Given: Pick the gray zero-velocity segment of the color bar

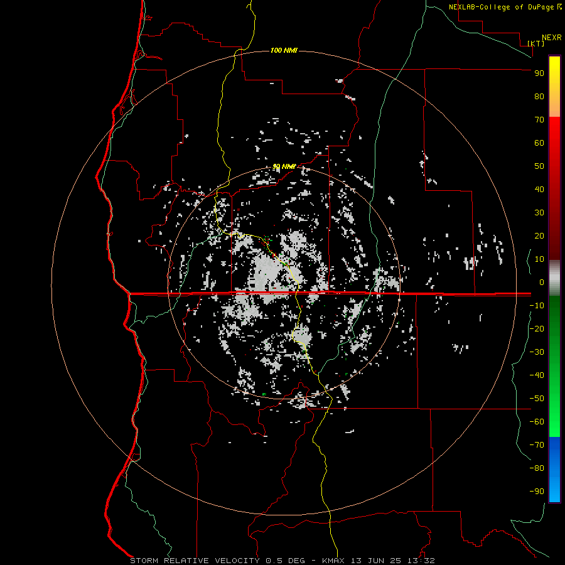Looking at the screenshot, I should [554, 278].
